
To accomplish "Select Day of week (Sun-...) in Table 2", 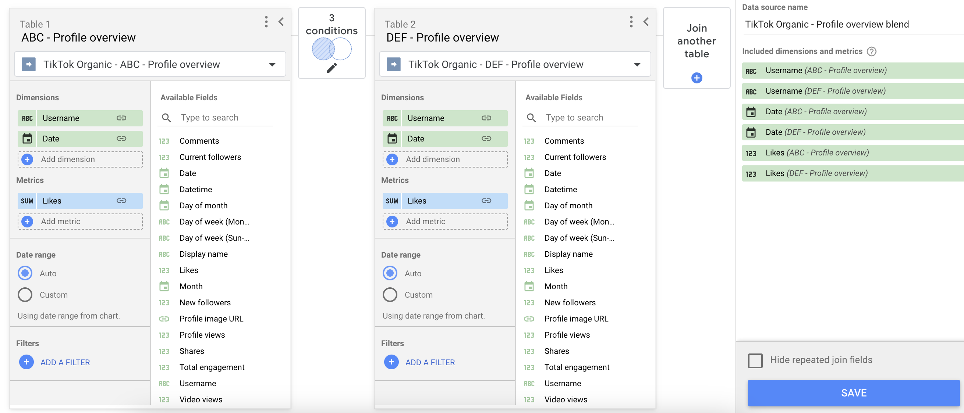I will coord(579,238).
